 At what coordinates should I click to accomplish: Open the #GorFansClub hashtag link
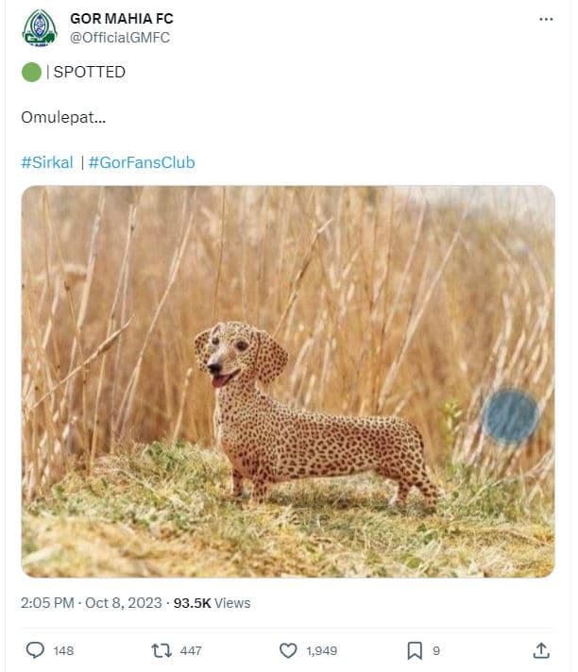142,162
